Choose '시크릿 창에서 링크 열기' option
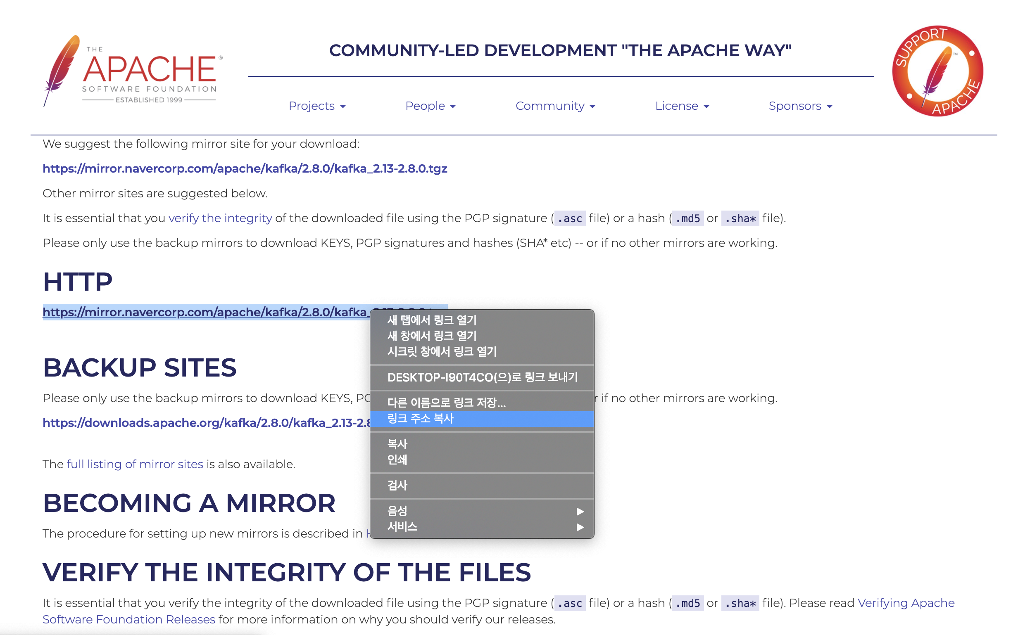Image resolution: width=1018 pixels, height=635 pixels. pos(442,351)
